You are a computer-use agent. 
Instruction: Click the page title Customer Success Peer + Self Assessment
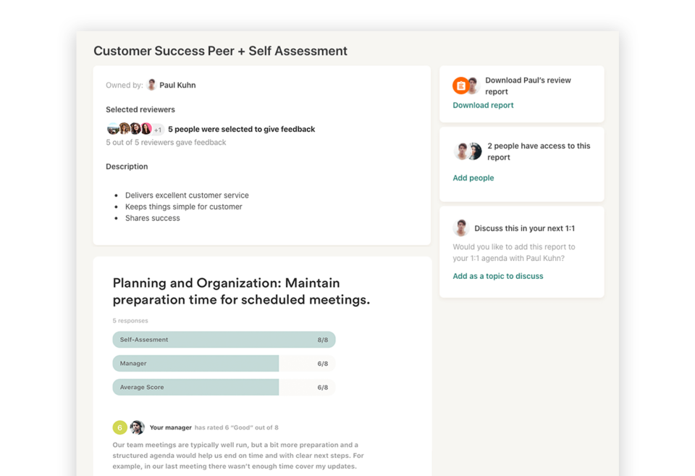220,51
